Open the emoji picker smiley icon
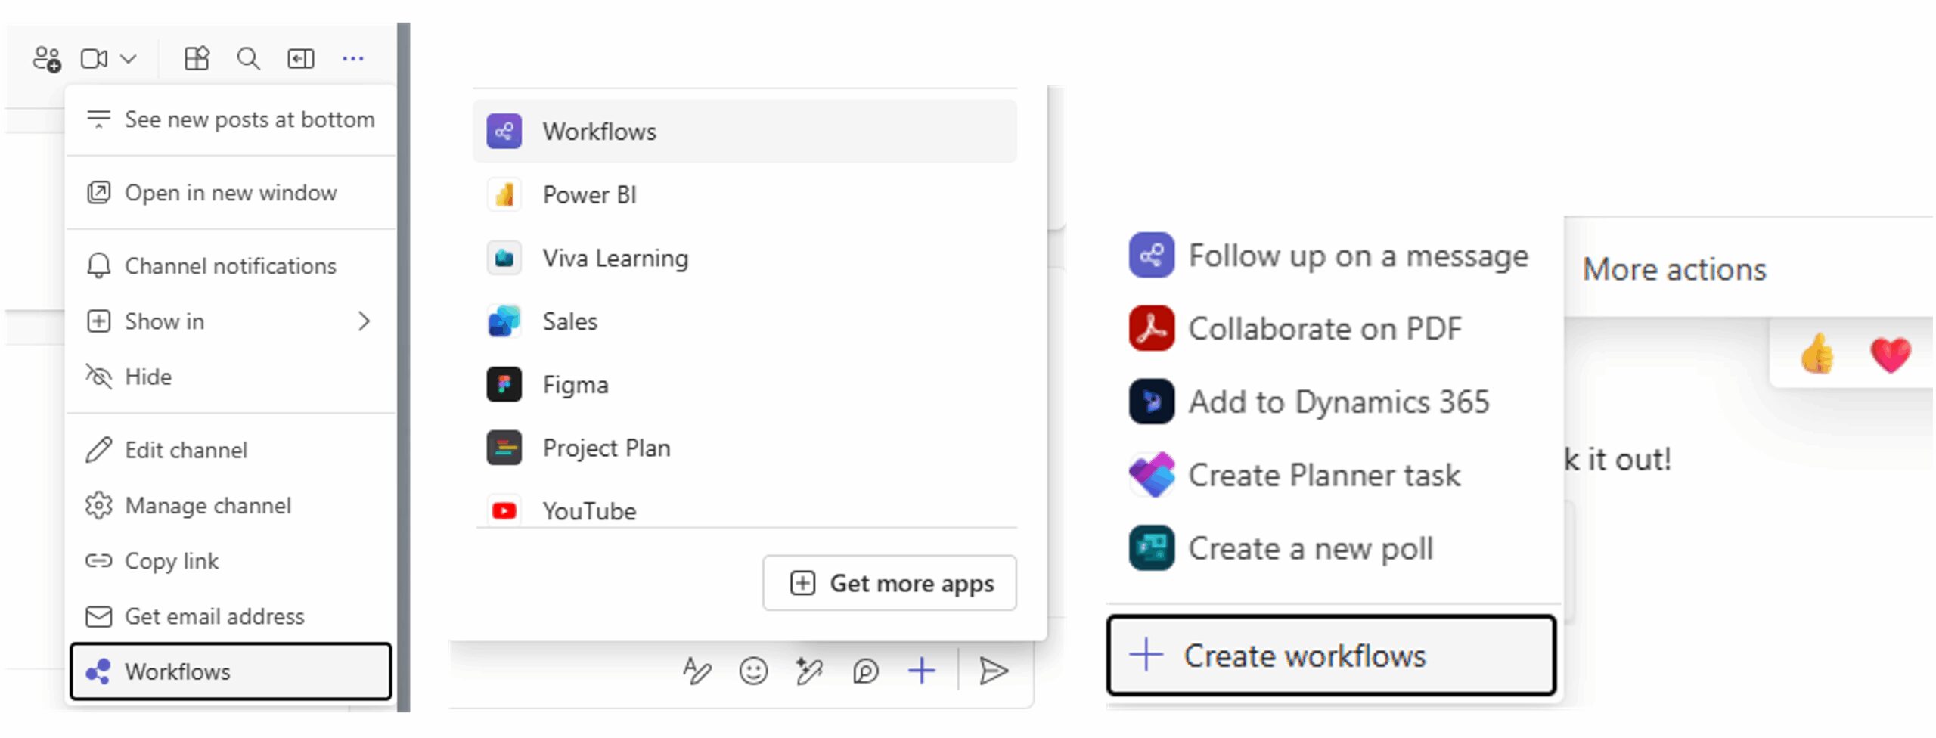 click(x=753, y=671)
